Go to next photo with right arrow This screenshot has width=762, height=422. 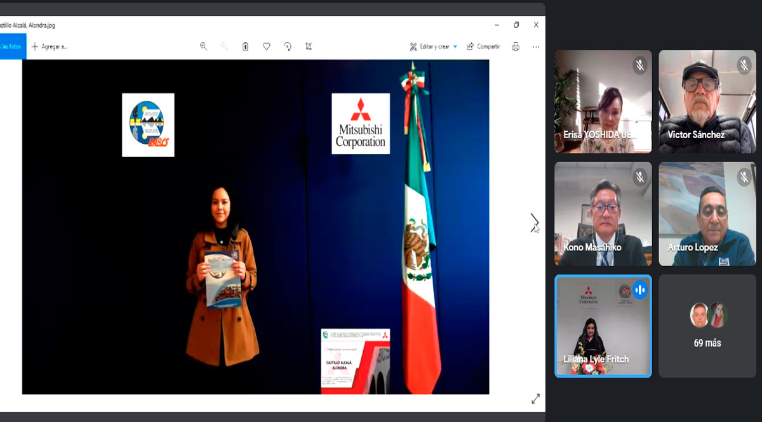pyautogui.click(x=535, y=222)
